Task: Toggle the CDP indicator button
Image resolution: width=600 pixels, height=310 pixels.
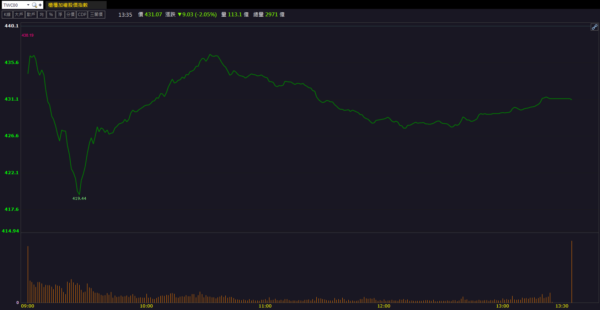Action: click(82, 15)
